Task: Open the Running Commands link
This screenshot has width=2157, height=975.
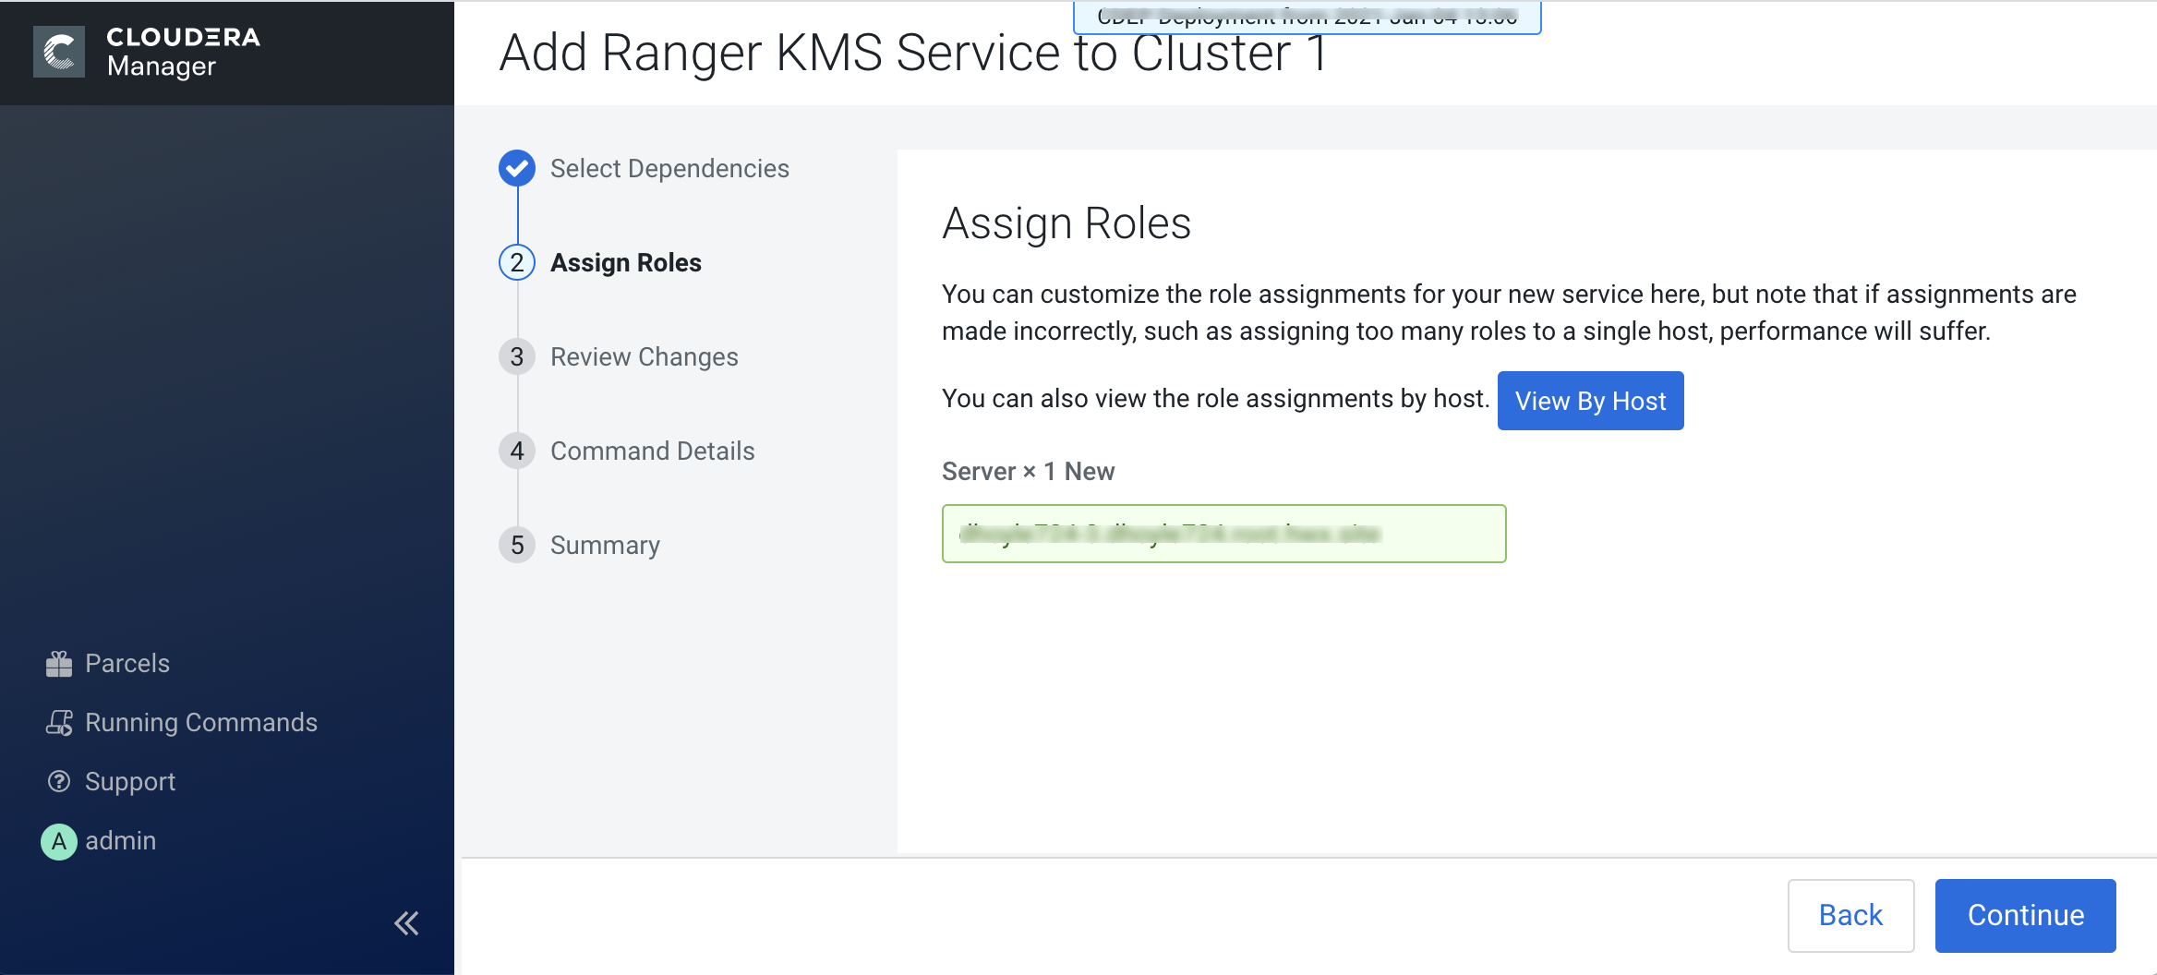Action: point(201,723)
